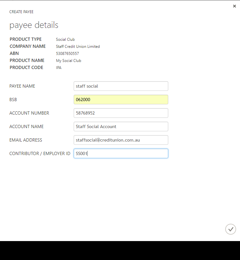
Task: Click the ABN value 53087650557
Action: tap(68, 54)
